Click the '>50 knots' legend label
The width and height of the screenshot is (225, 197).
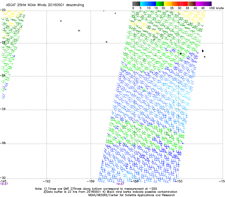coord(216,8)
